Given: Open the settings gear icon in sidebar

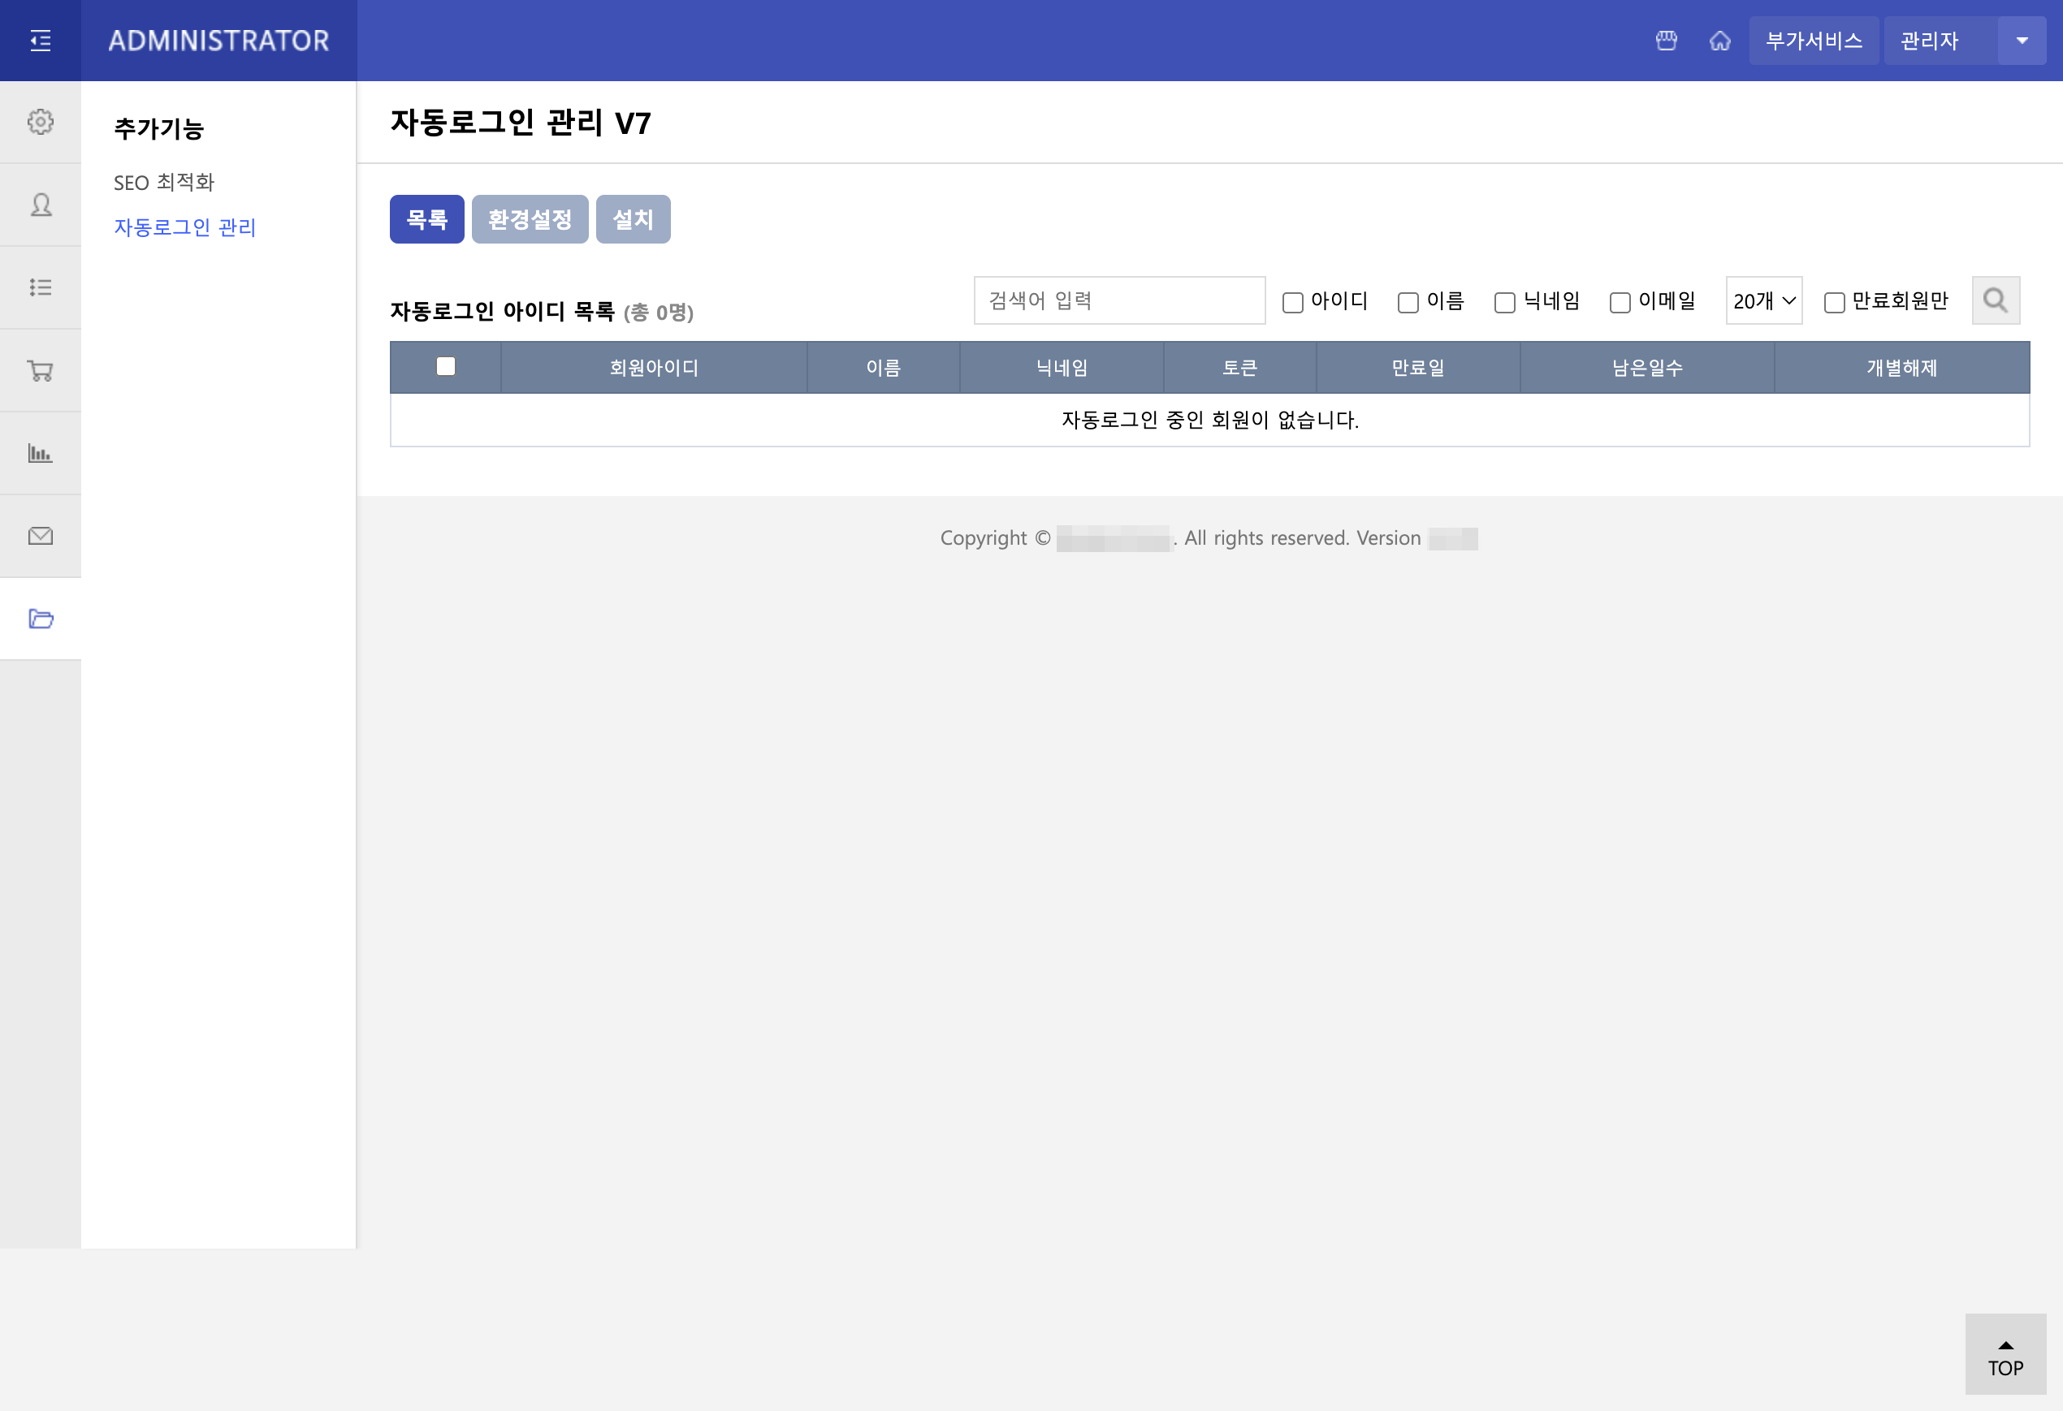Looking at the screenshot, I should [40, 123].
